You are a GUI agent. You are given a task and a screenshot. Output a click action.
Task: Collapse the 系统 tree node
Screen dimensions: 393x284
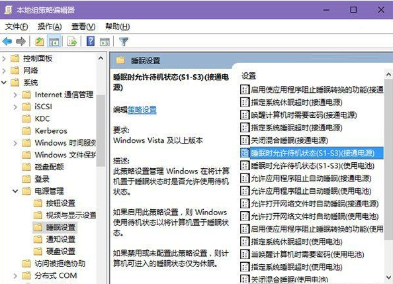[4, 82]
